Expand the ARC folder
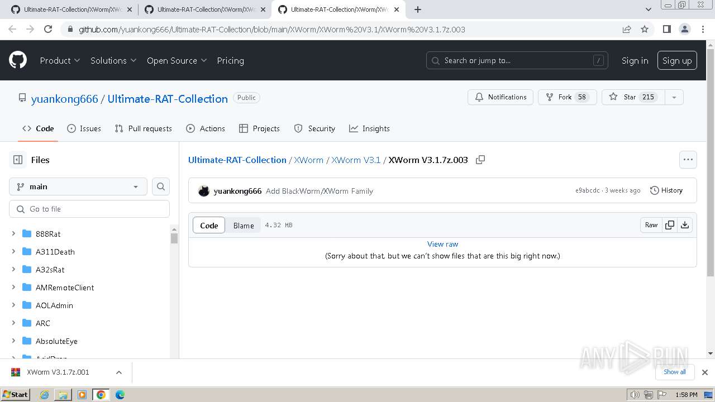This screenshot has width=715, height=402. 13,323
